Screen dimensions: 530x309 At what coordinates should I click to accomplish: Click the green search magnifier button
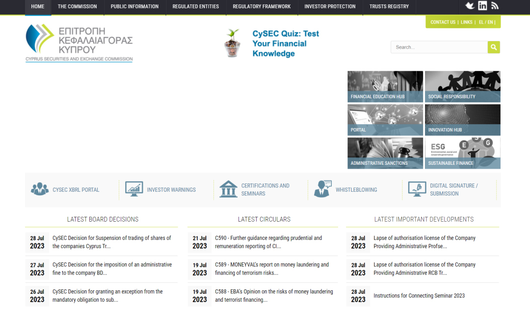tap(494, 47)
